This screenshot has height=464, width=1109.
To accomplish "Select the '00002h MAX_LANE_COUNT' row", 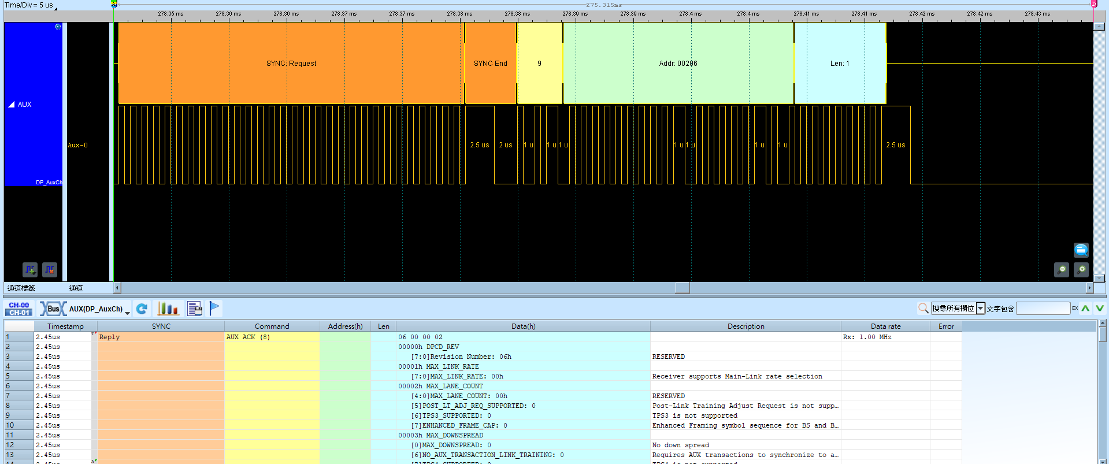I will coord(524,386).
